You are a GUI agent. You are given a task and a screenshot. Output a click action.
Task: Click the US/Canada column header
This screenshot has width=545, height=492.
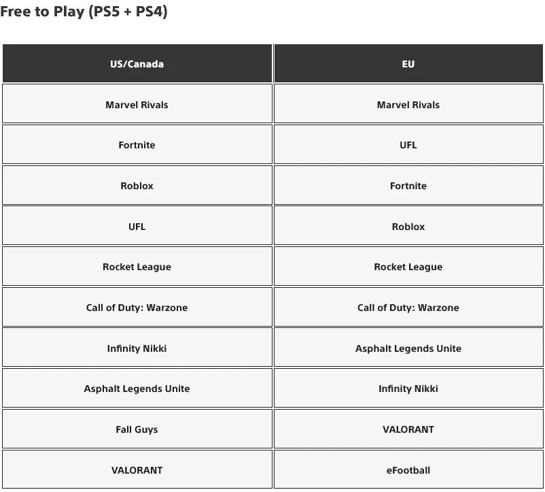pos(137,64)
